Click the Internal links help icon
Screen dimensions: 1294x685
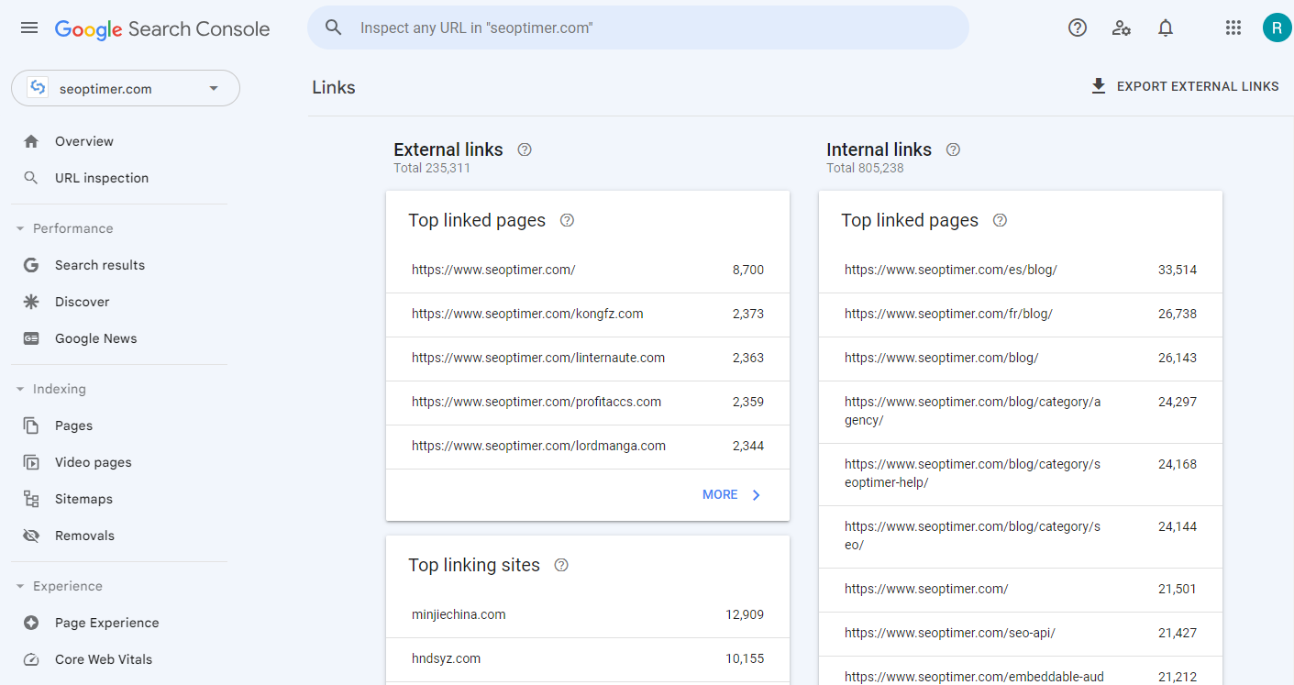[953, 149]
